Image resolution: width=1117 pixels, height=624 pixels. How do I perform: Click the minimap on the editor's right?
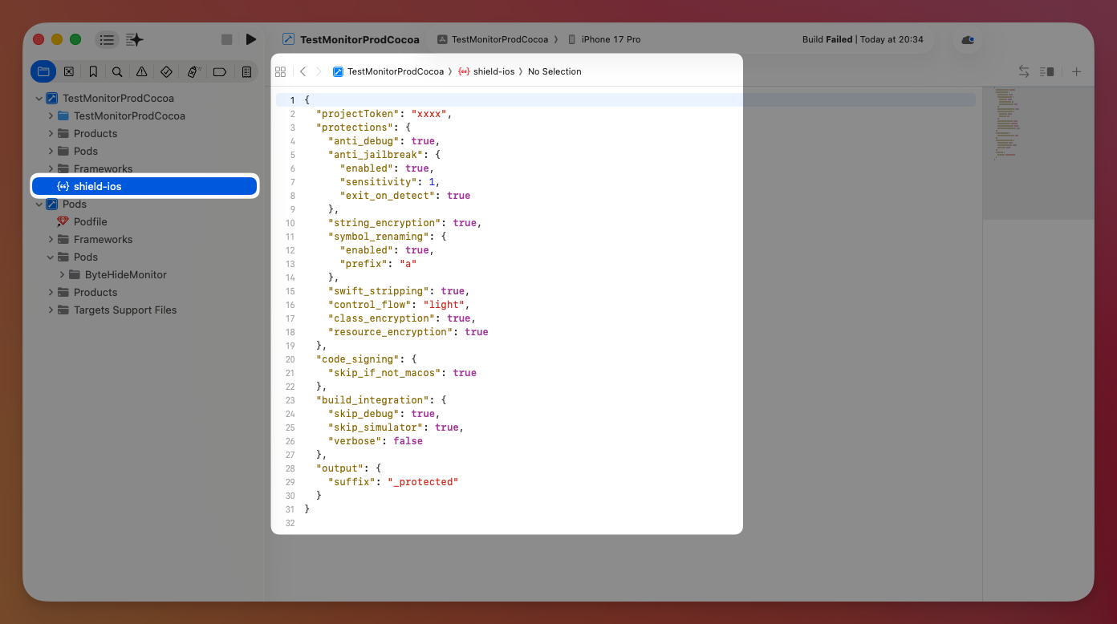click(1038, 152)
